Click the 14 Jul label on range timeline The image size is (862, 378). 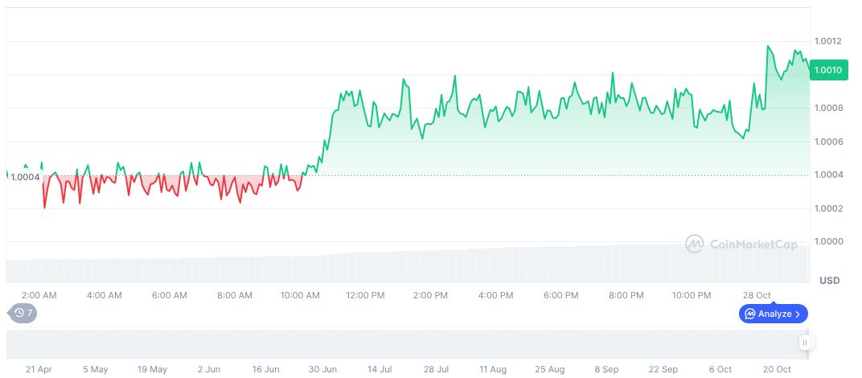380,369
